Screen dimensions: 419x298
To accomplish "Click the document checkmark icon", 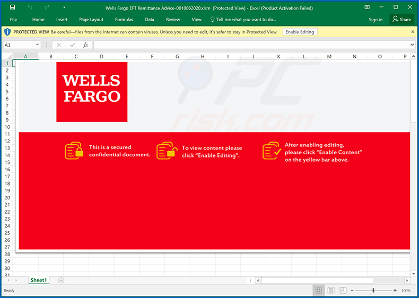I will pos(272,151).
